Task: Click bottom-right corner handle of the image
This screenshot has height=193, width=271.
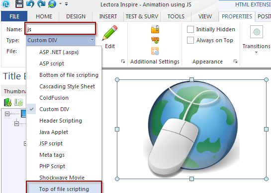Action: (x=266, y=179)
